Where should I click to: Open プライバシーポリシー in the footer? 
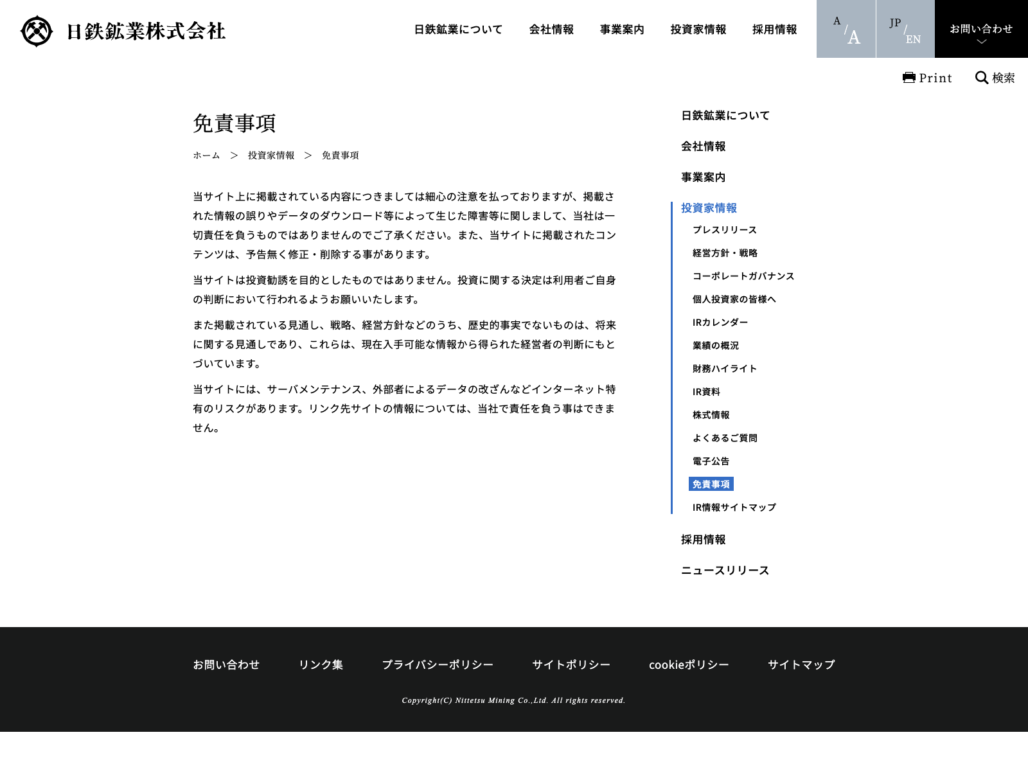437,665
